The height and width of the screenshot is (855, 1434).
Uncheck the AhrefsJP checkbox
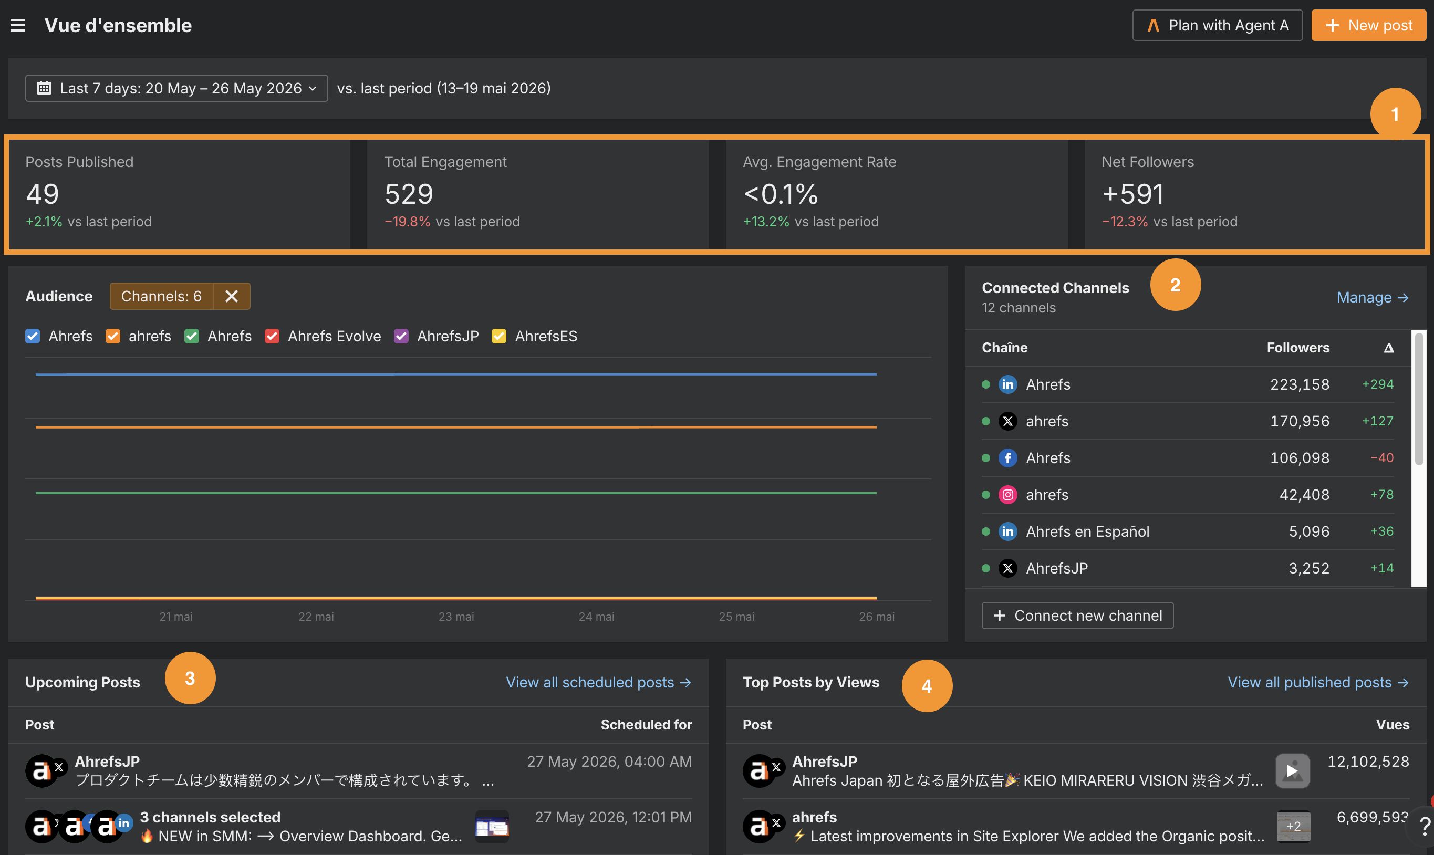pos(401,336)
